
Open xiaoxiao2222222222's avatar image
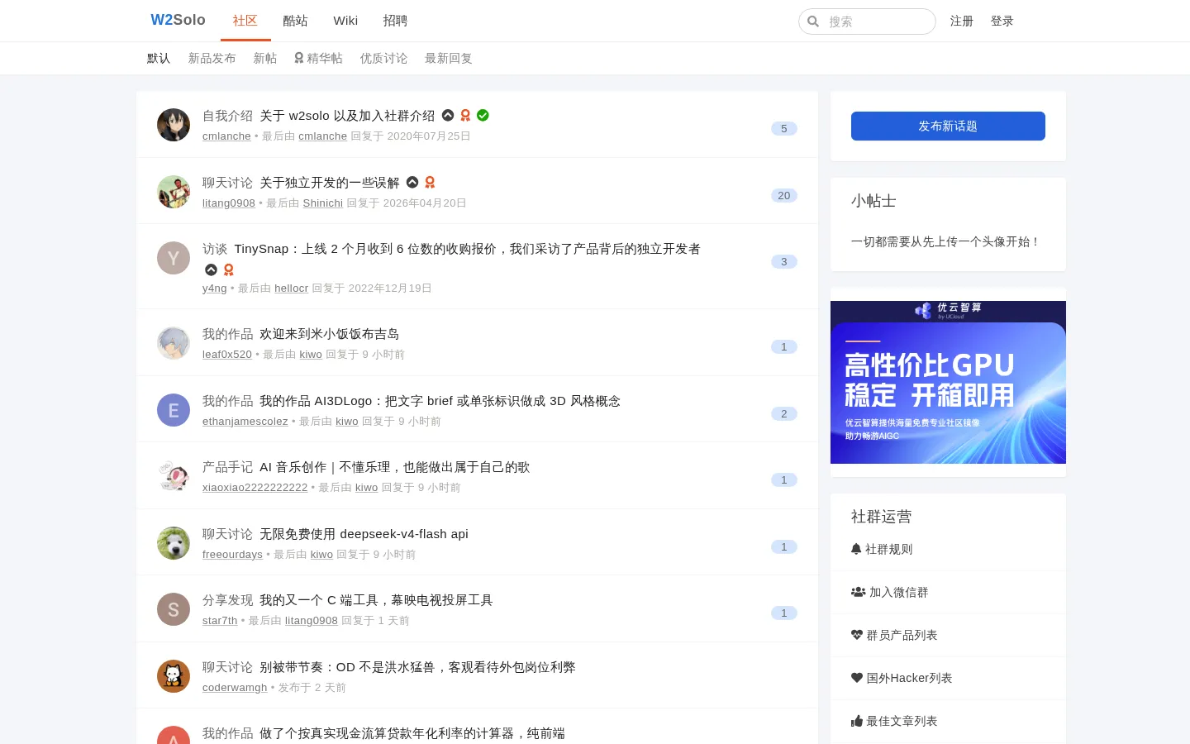coord(174,476)
